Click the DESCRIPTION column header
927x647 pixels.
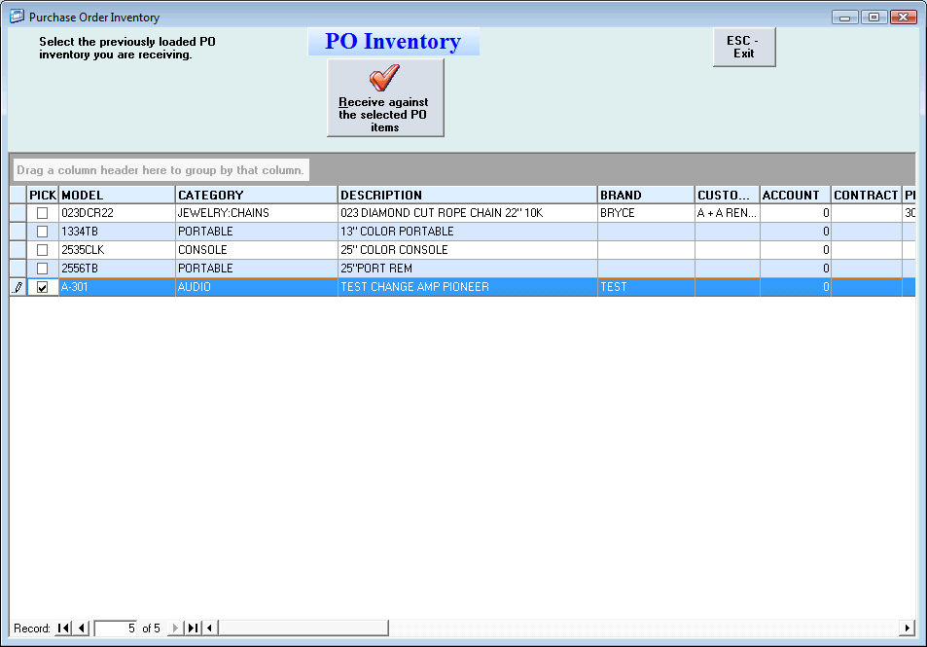pos(467,195)
